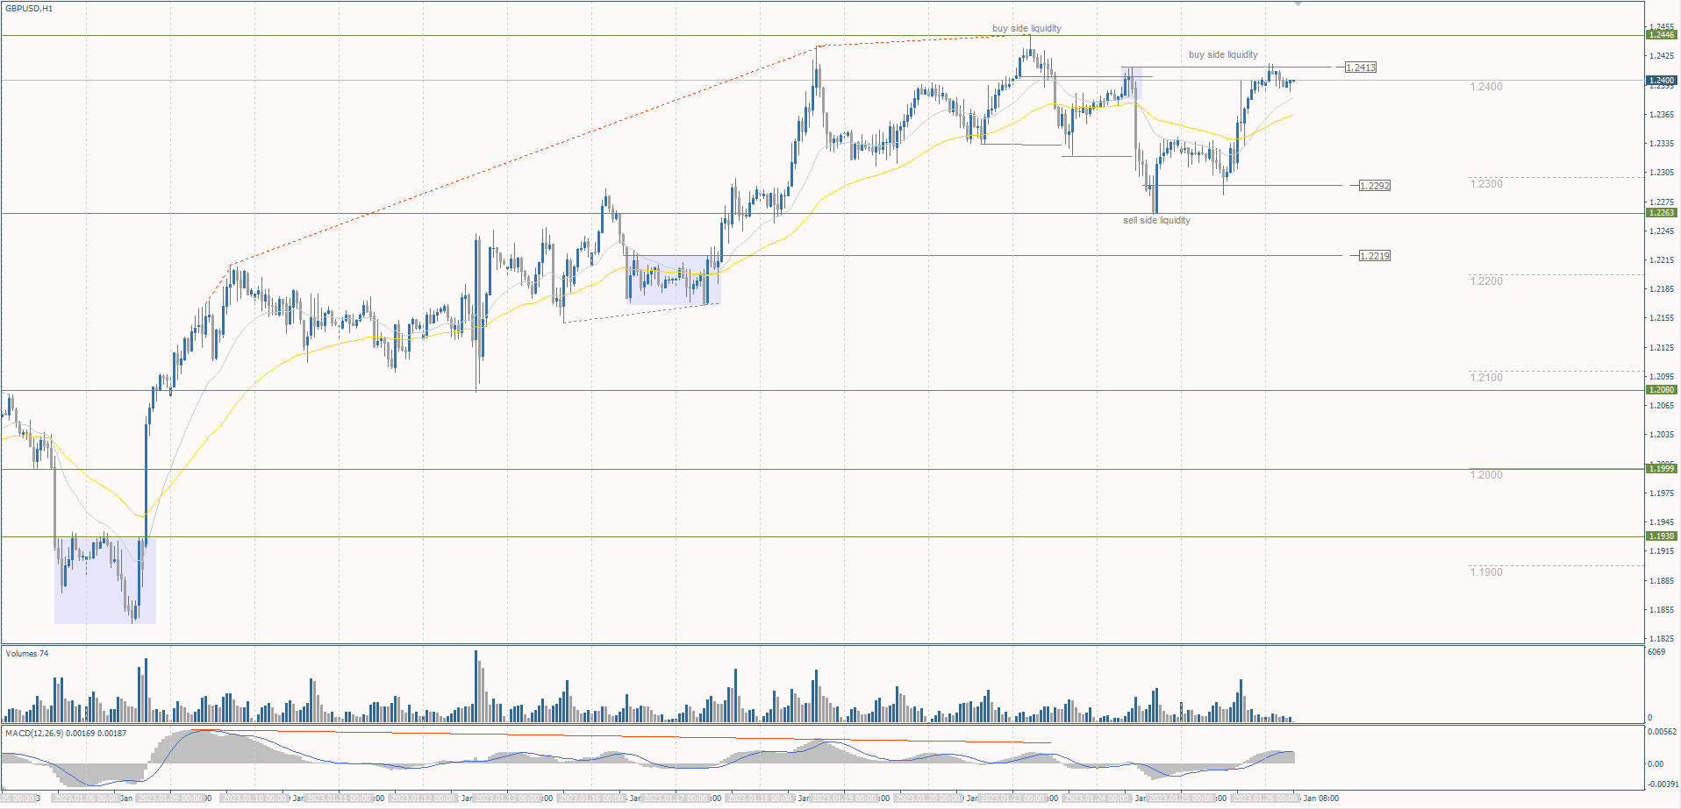1681x809 pixels.
Task: Click the chart shift triangle marker at top
Action: (1298, 4)
